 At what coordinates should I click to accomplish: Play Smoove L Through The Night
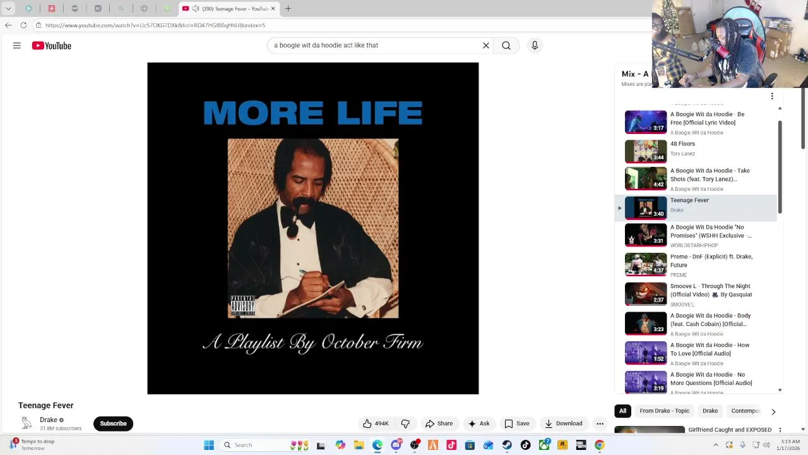click(x=696, y=294)
